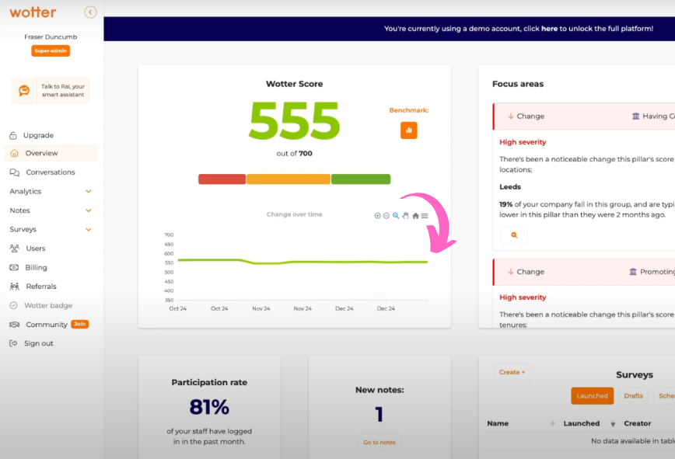Click the Fraser Duncumb user name
The height and width of the screenshot is (459, 675).
[51, 37]
